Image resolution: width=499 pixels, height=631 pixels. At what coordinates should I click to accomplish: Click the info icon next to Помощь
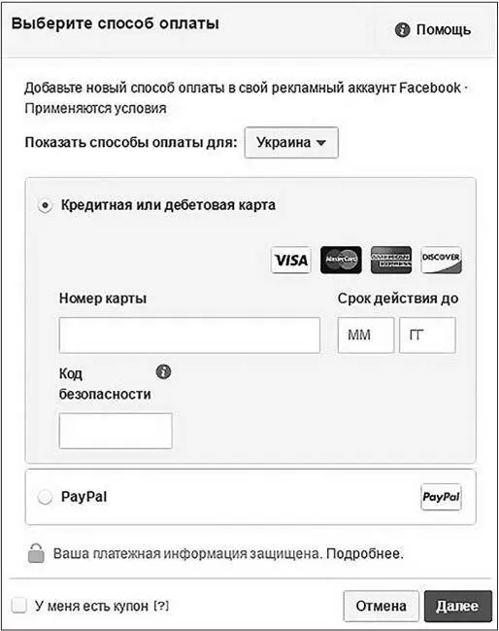[x=402, y=29]
